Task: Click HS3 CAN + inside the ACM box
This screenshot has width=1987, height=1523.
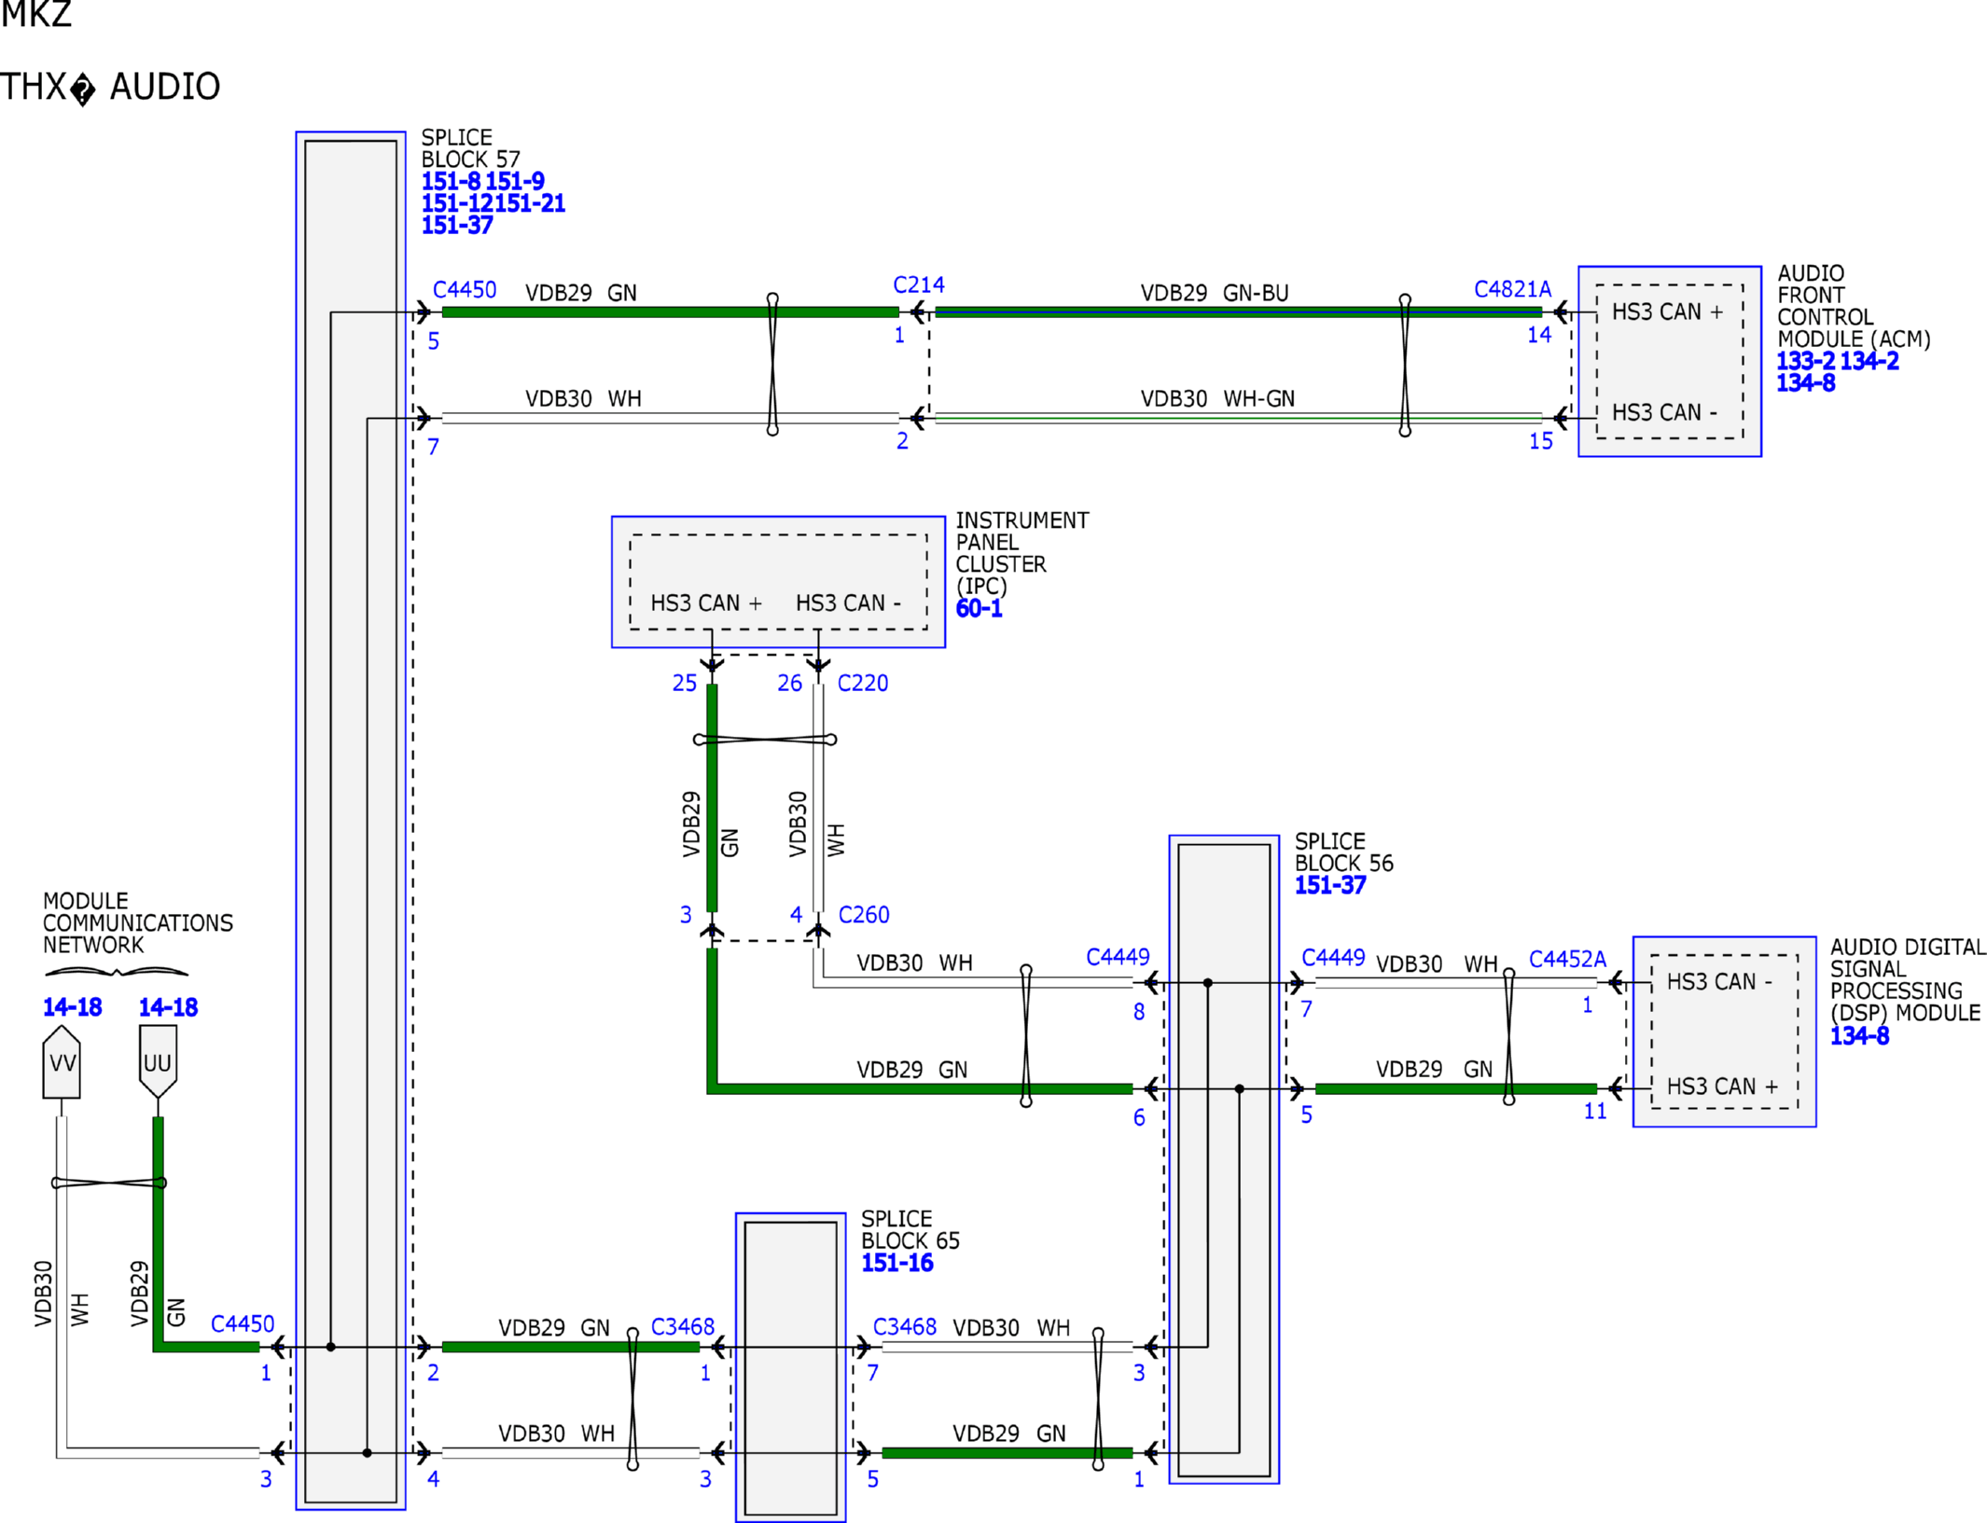Action: coord(1668,312)
